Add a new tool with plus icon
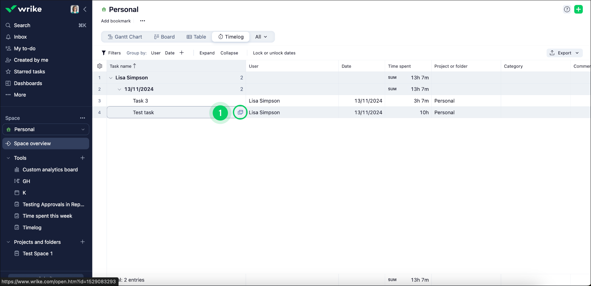Image resolution: width=591 pixels, height=286 pixels. (x=83, y=158)
